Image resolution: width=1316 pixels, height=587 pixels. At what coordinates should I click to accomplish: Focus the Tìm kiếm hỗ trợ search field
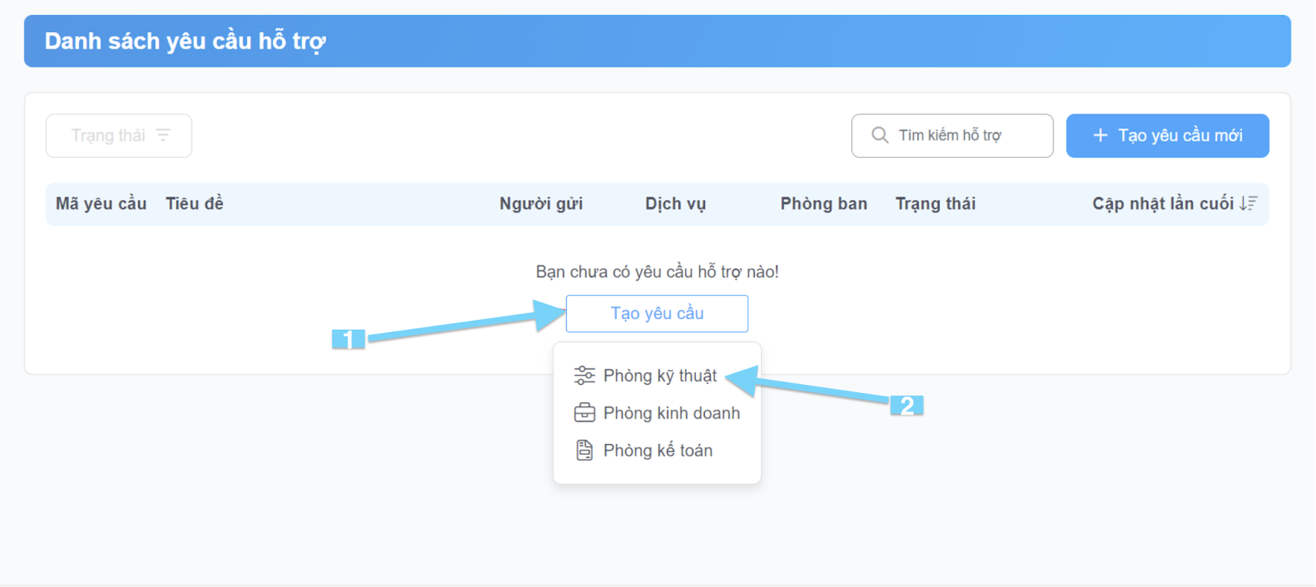(x=952, y=136)
